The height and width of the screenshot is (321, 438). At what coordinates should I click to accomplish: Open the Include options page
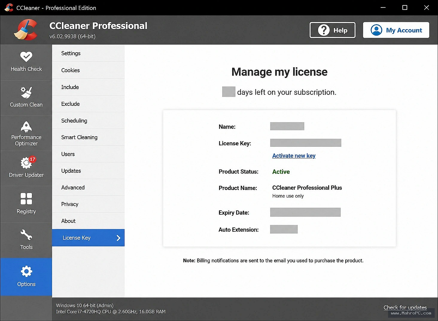[88, 87]
